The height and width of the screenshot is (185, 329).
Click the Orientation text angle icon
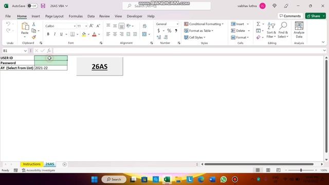(x=129, y=26)
